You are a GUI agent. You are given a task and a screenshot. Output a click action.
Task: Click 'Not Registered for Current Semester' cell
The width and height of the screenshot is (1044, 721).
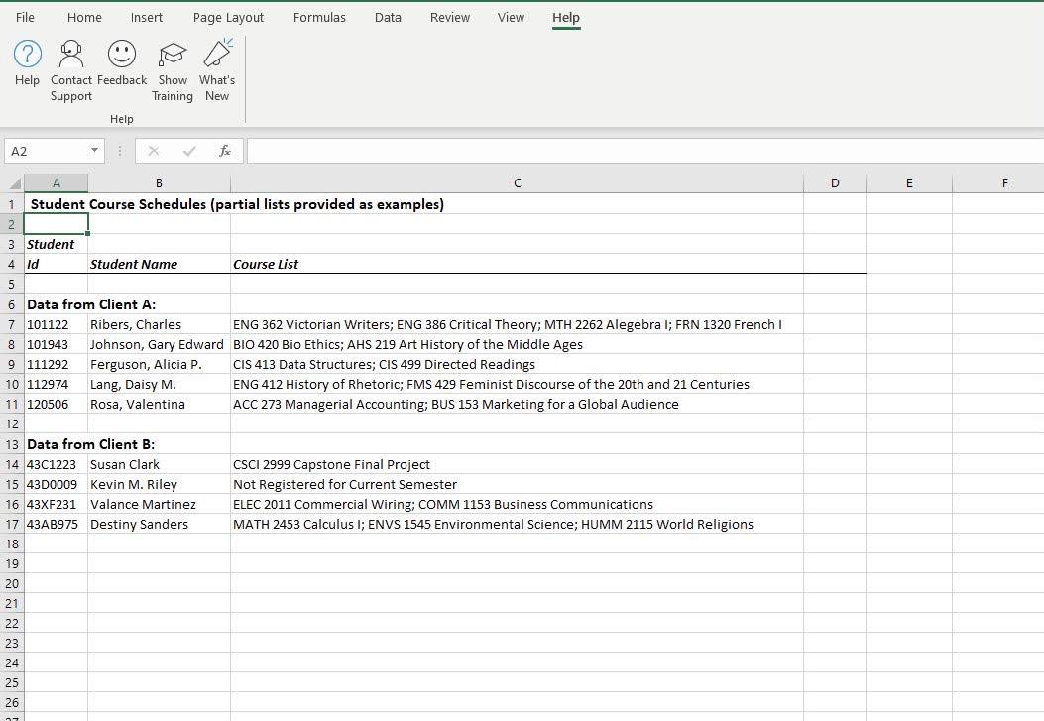(x=517, y=485)
